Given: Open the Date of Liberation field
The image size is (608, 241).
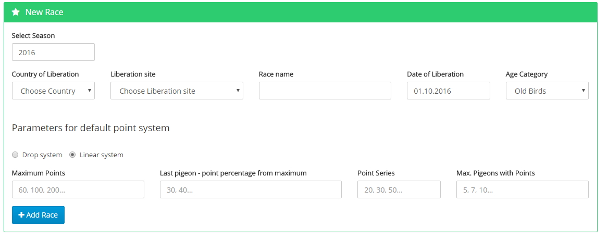Looking at the screenshot, I should [x=448, y=91].
